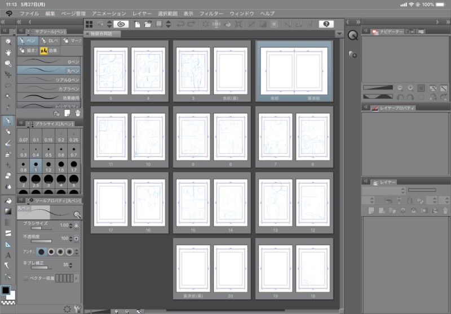The width and height of the screenshot is (451, 314).
Task: Select the second anti-aliasing option (weak)
Action: pos(51,252)
